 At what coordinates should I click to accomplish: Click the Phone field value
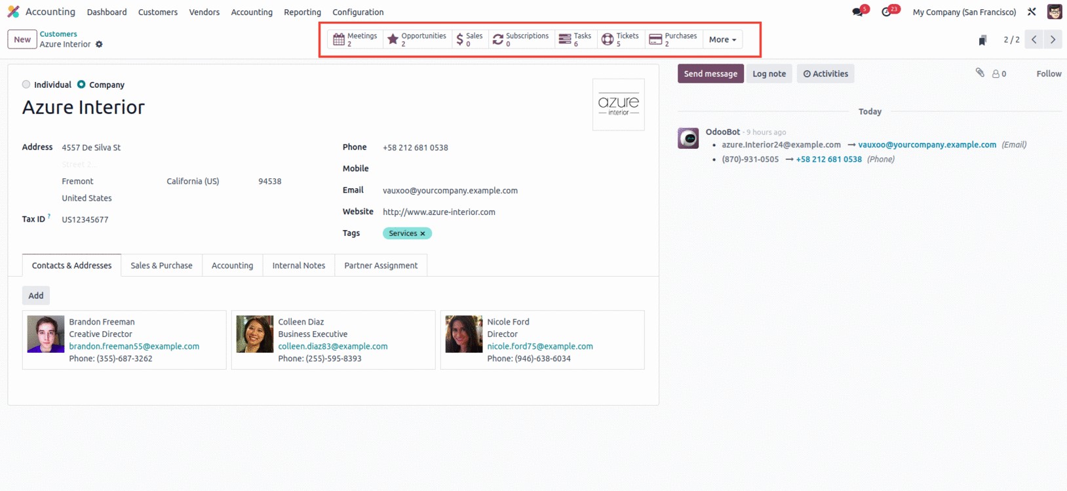[x=416, y=147]
